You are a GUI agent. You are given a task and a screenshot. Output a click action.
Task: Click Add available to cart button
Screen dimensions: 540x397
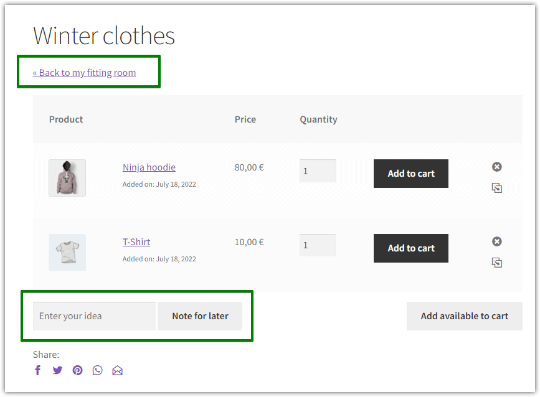pyautogui.click(x=464, y=316)
